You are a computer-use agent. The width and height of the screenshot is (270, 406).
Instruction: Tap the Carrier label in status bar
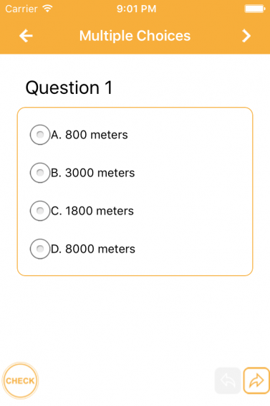coord(21,9)
